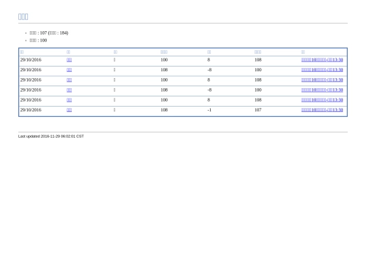Click the date column header of the table
This screenshot has width=366, height=275.
[x=22, y=52]
